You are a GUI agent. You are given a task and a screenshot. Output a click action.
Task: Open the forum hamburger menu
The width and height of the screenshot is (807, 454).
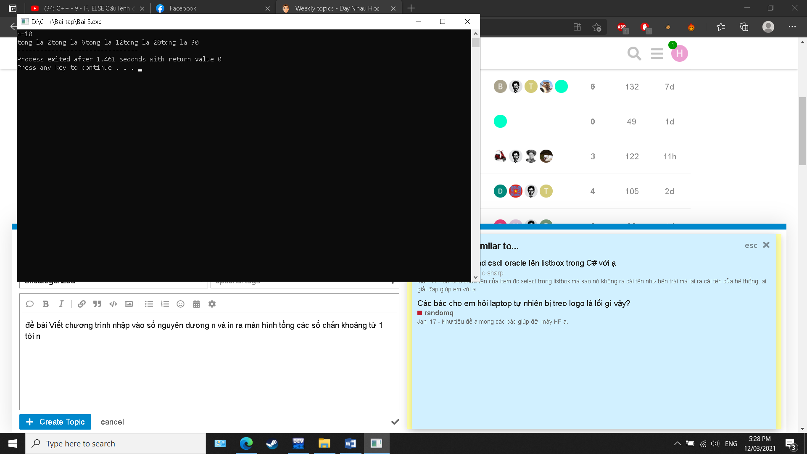click(x=657, y=53)
